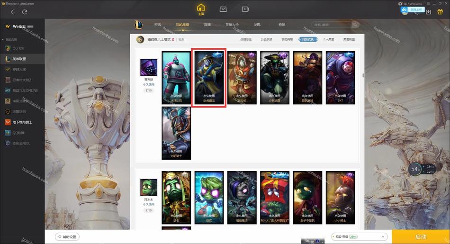This screenshot has height=244, width=450.
Task: Open the store bag icon in top bar
Action: pyautogui.click(x=223, y=9)
